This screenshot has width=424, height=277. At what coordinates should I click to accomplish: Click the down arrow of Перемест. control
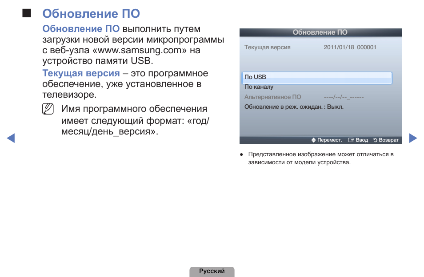(314, 141)
